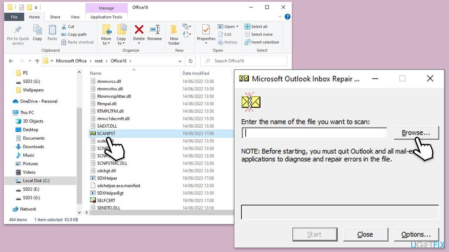449x252 pixels.
Task: Open 3D Objects in navigation pane
Action: point(33,121)
